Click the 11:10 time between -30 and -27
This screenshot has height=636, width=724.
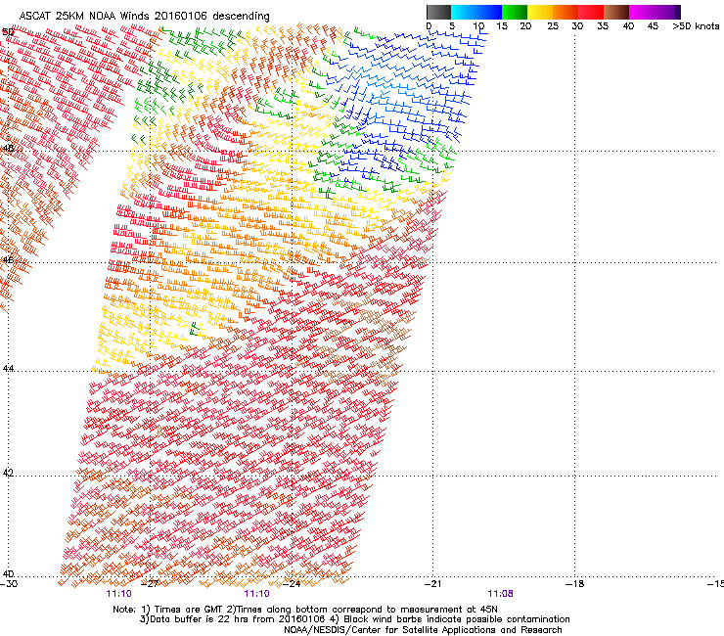(x=118, y=594)
